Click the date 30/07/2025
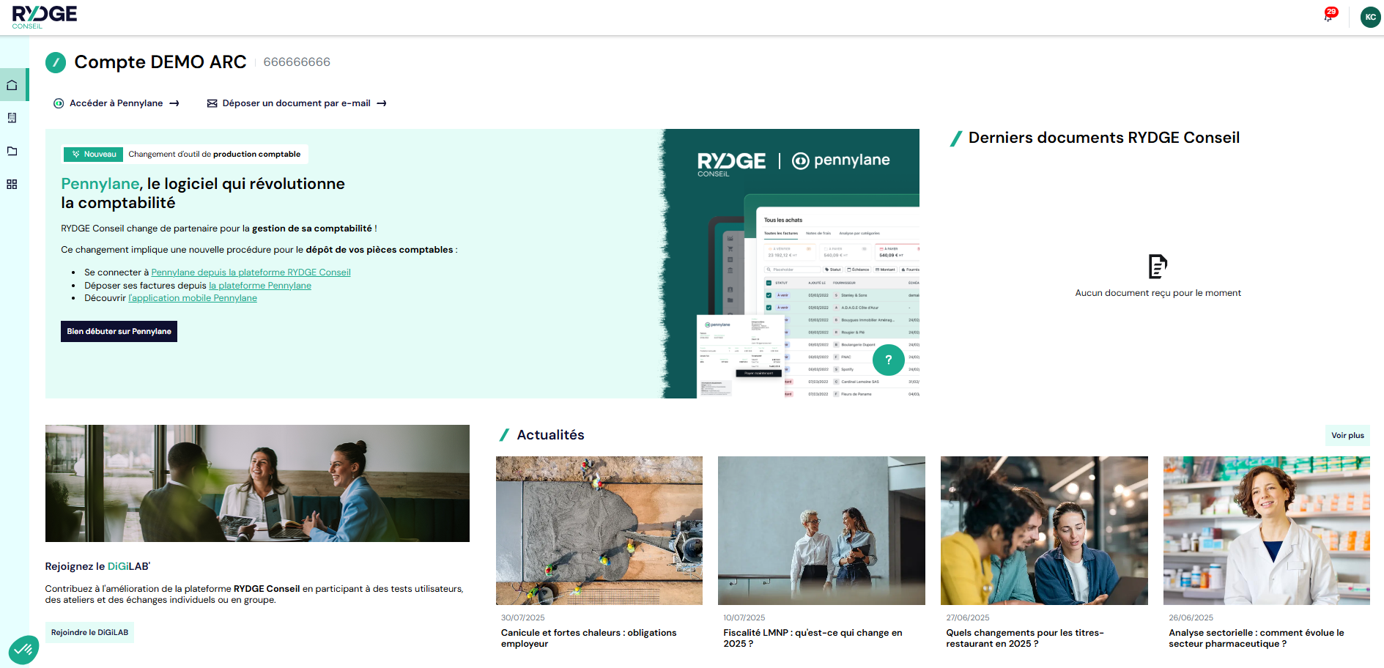Screen dimensions: 1384x668 click(x=522, y=617)
